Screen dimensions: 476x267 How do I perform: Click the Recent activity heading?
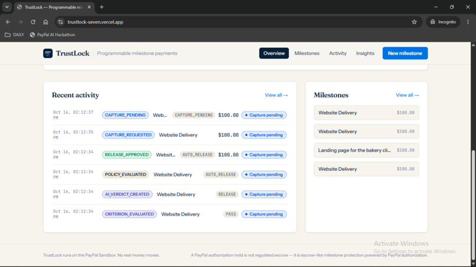click(76, 95)
